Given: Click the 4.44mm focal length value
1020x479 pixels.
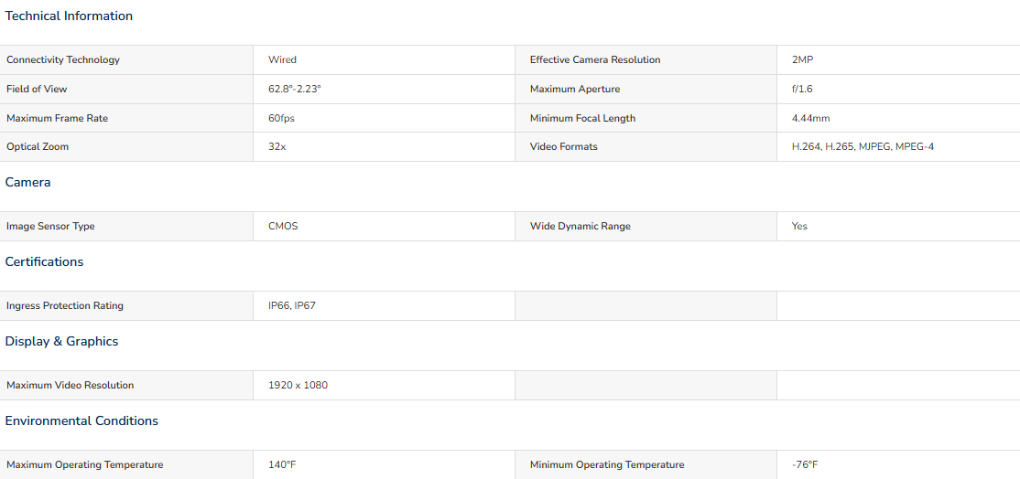Looking at the screenshot, I should pyautogui.click(x=810, y=118).
